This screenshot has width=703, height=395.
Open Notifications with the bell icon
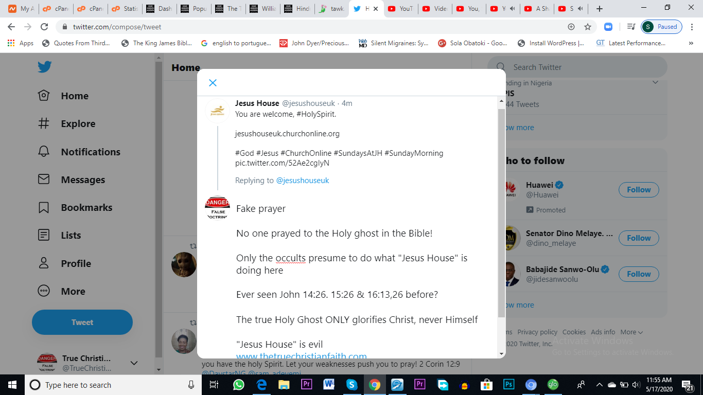[44, 152]
